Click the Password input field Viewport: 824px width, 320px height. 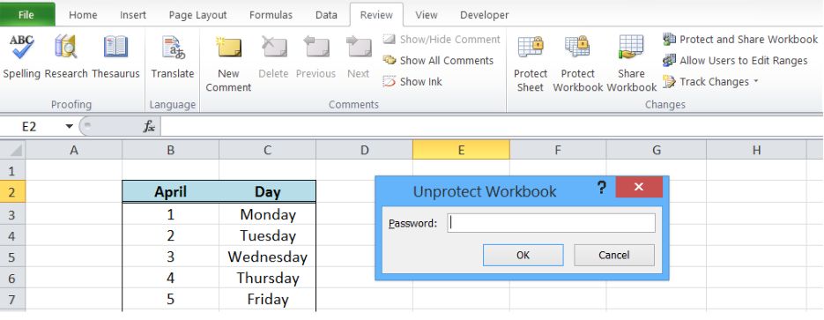coord(552,223)
